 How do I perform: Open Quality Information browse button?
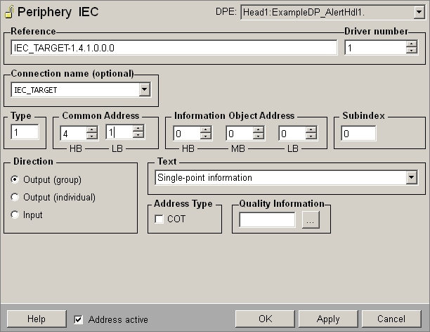(311, 219)
